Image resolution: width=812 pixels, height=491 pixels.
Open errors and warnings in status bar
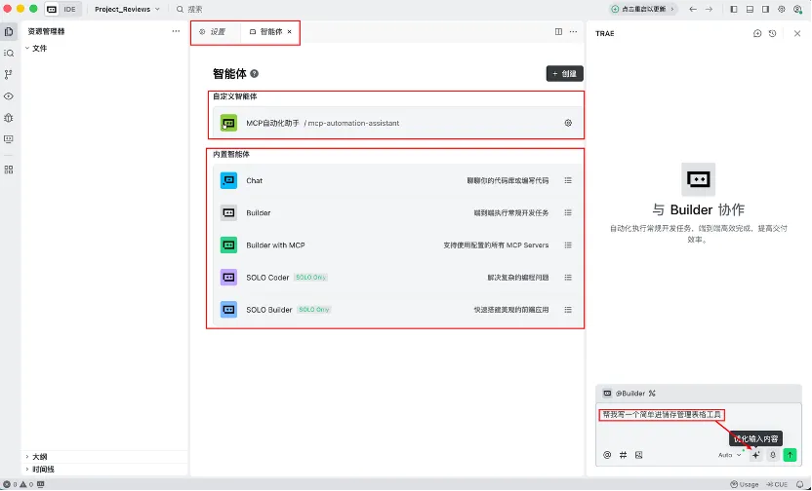(19, 485)
